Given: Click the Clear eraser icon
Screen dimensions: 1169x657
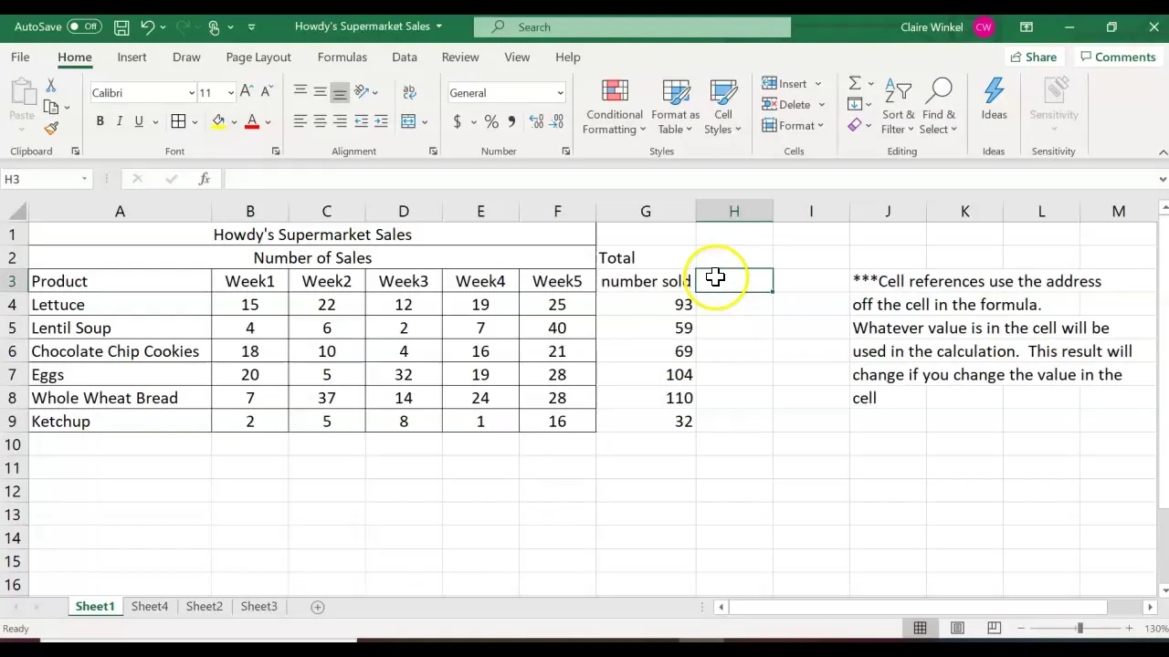Looking at the screenshot, I should (855, 125).
